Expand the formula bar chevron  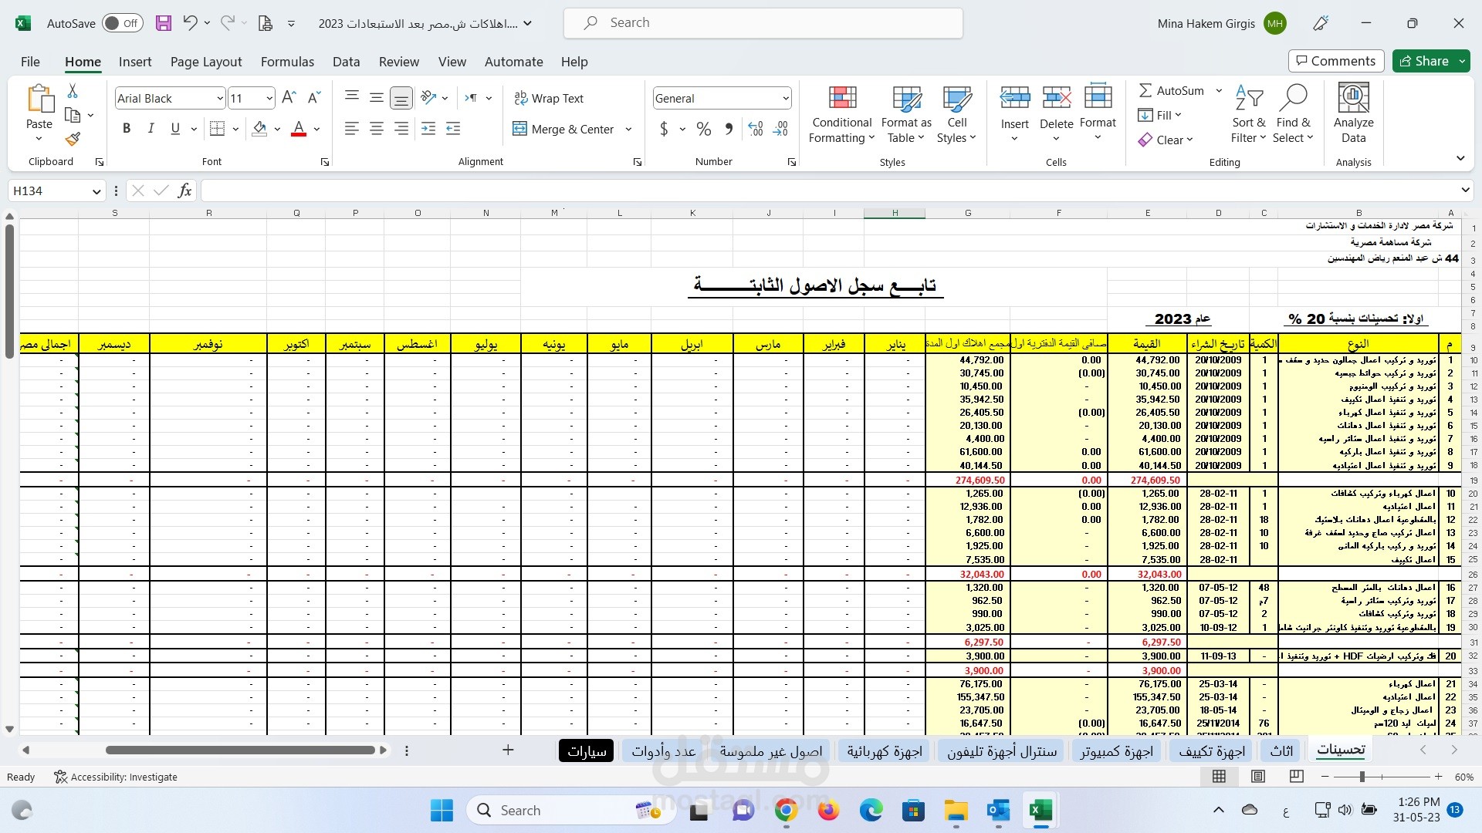(1465, 191)
